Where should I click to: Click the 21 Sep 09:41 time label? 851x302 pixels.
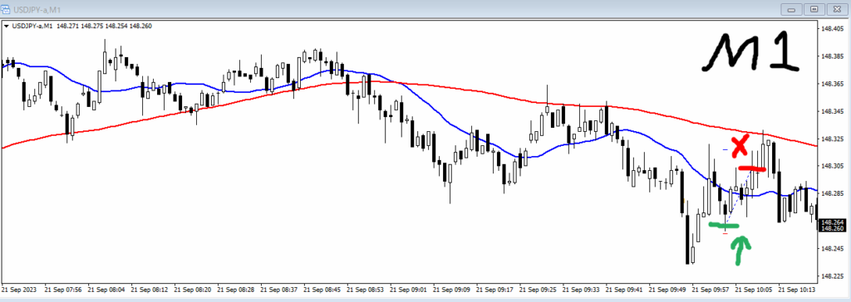624,290
